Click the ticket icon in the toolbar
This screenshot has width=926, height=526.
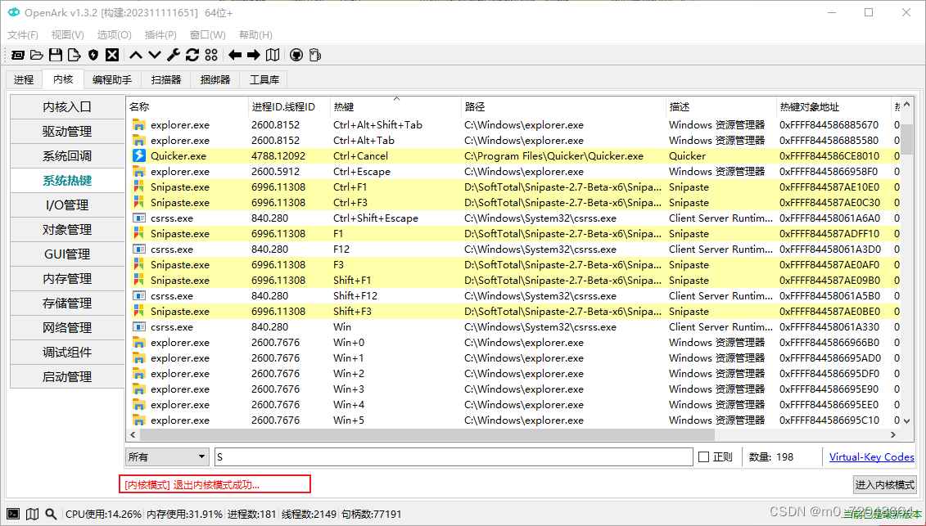pyautogui.click(x=18, y=55)
